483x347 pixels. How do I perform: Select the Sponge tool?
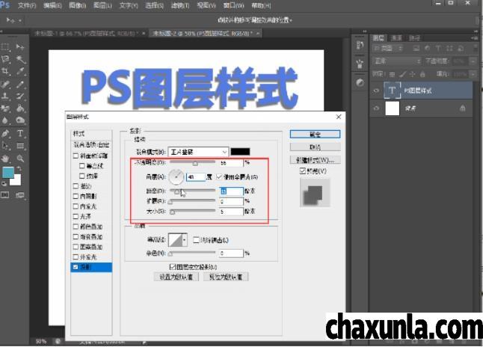(x=20, y=120)
